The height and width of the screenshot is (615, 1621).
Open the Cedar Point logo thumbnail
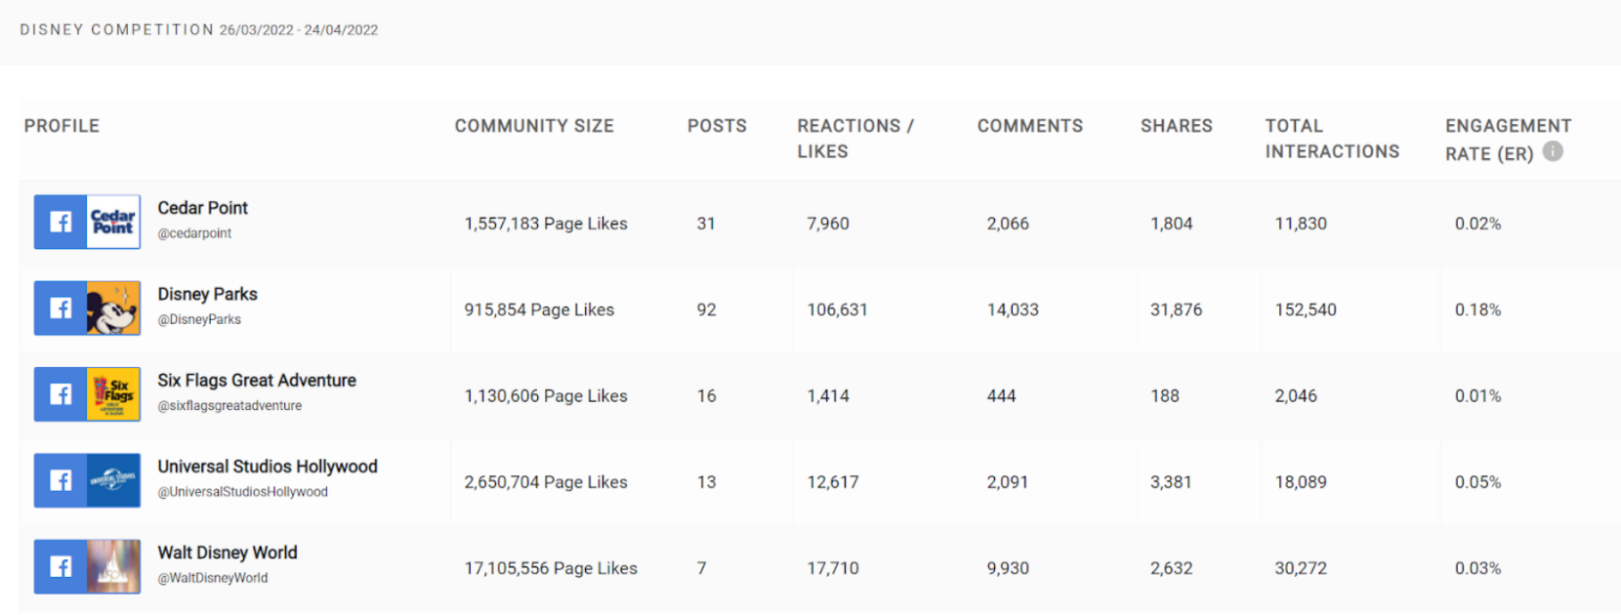click(113, 222)
